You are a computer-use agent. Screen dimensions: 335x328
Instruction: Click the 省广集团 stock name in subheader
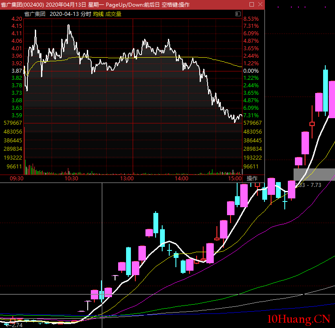(x=35, y=14)
